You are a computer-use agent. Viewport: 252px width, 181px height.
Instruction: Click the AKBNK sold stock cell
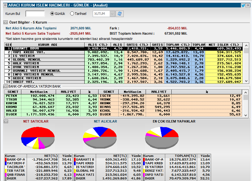[108, 103]
